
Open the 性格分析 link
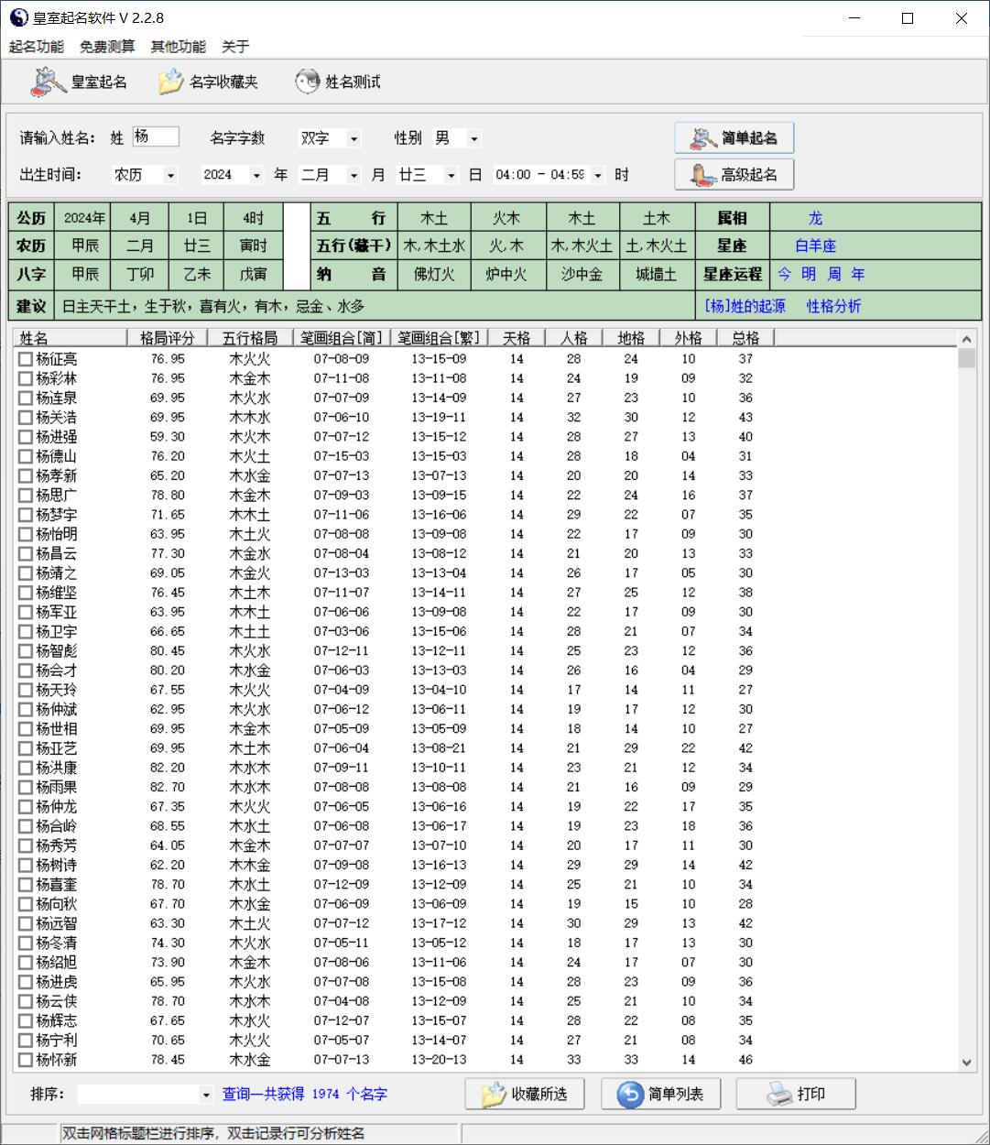(833, 306)
